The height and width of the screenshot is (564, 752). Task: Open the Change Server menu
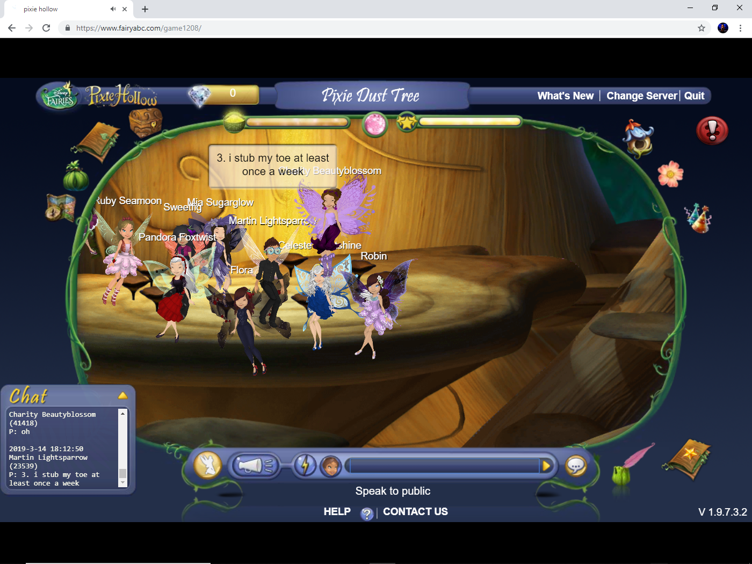pos(641,96)
